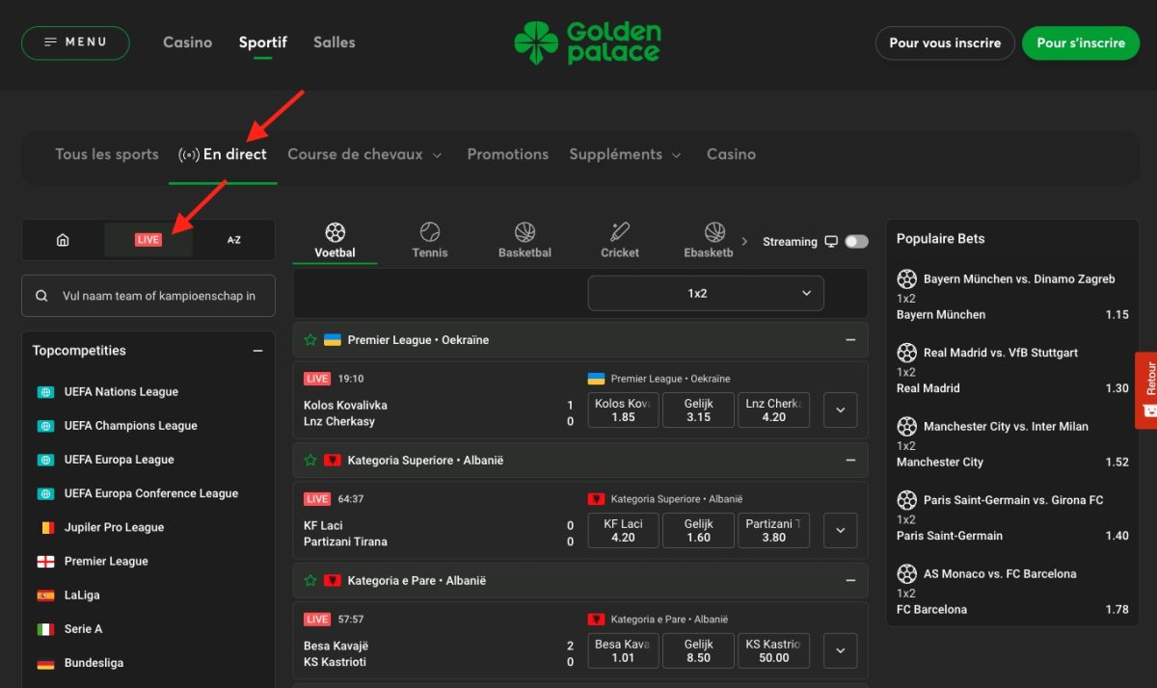The width and height of the screenshot is (1157, 688).
Task: Click UEFA Nations League globe icon
Action: pyautogui.click(x=45, y=392)
